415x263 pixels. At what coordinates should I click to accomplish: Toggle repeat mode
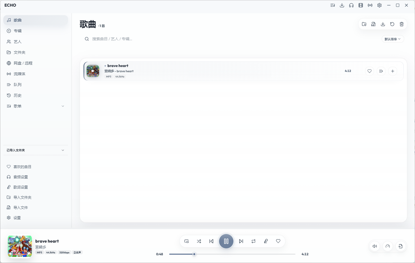click(254, 241)
